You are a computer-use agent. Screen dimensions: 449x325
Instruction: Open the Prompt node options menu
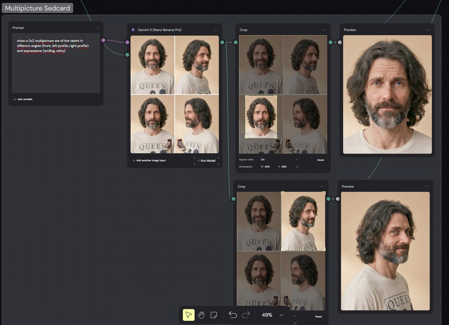click(x=97, y=28)
